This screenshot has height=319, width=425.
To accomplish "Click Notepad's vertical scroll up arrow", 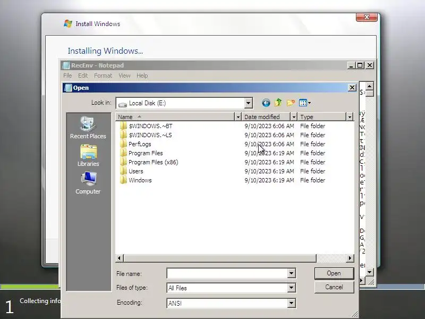I will [x=369, y=86].
